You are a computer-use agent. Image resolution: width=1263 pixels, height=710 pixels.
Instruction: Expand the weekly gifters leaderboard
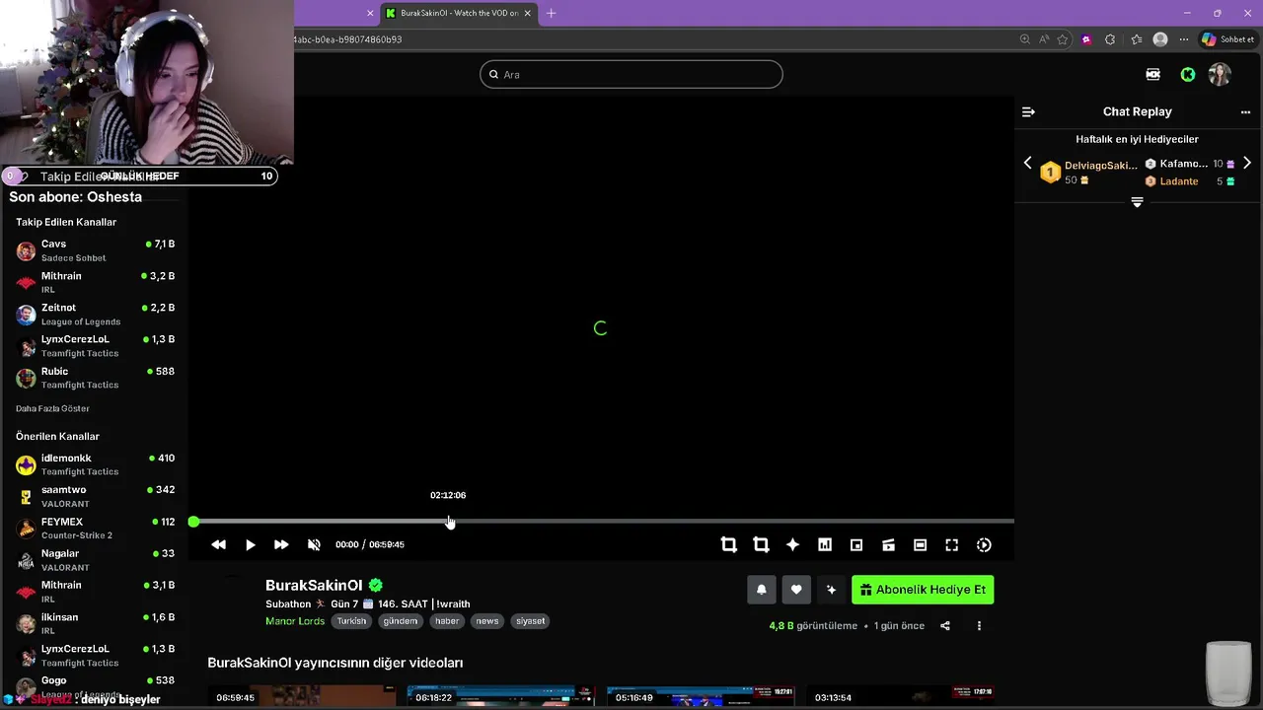(1137, 202)
